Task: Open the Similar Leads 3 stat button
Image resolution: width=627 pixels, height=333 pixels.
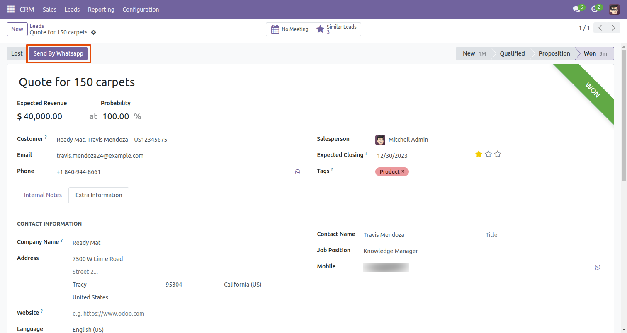Action: (337, 29)
